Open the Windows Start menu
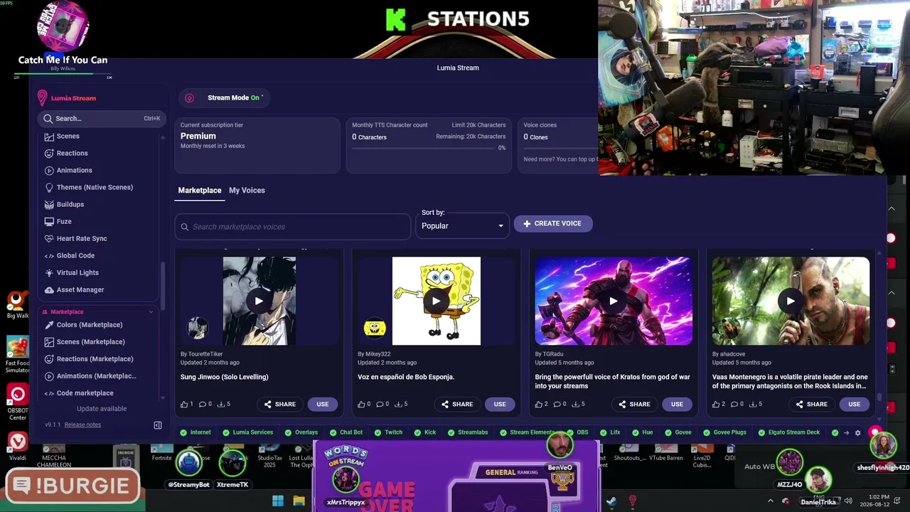Image resolution: width=910 pixels, height=512 pixels. tap(278, 501)
